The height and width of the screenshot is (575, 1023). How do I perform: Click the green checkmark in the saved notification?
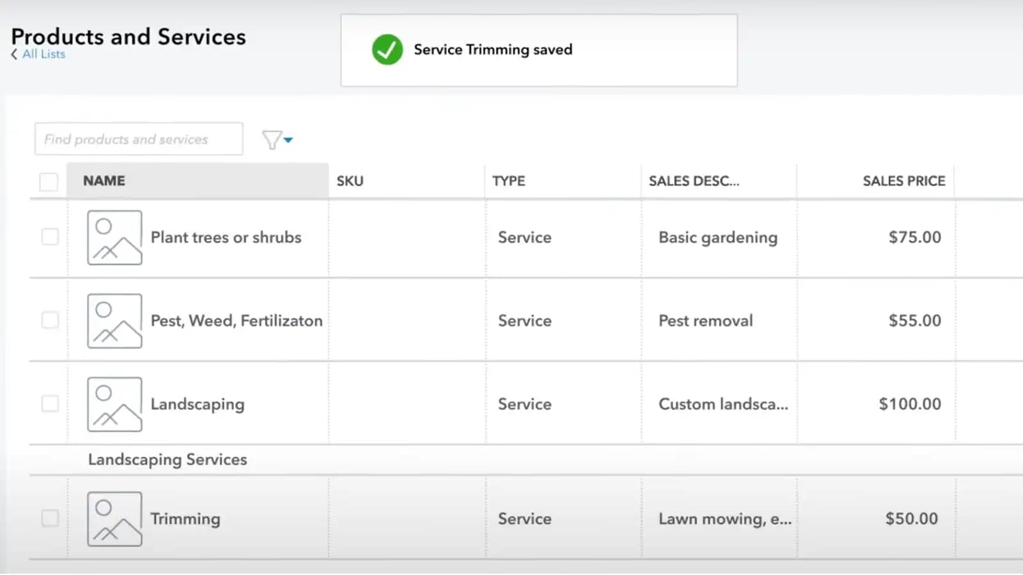(x=387, y=50)
